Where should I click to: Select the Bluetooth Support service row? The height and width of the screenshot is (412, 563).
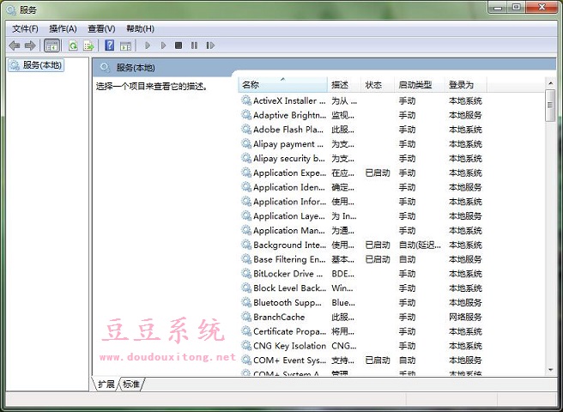288,302
